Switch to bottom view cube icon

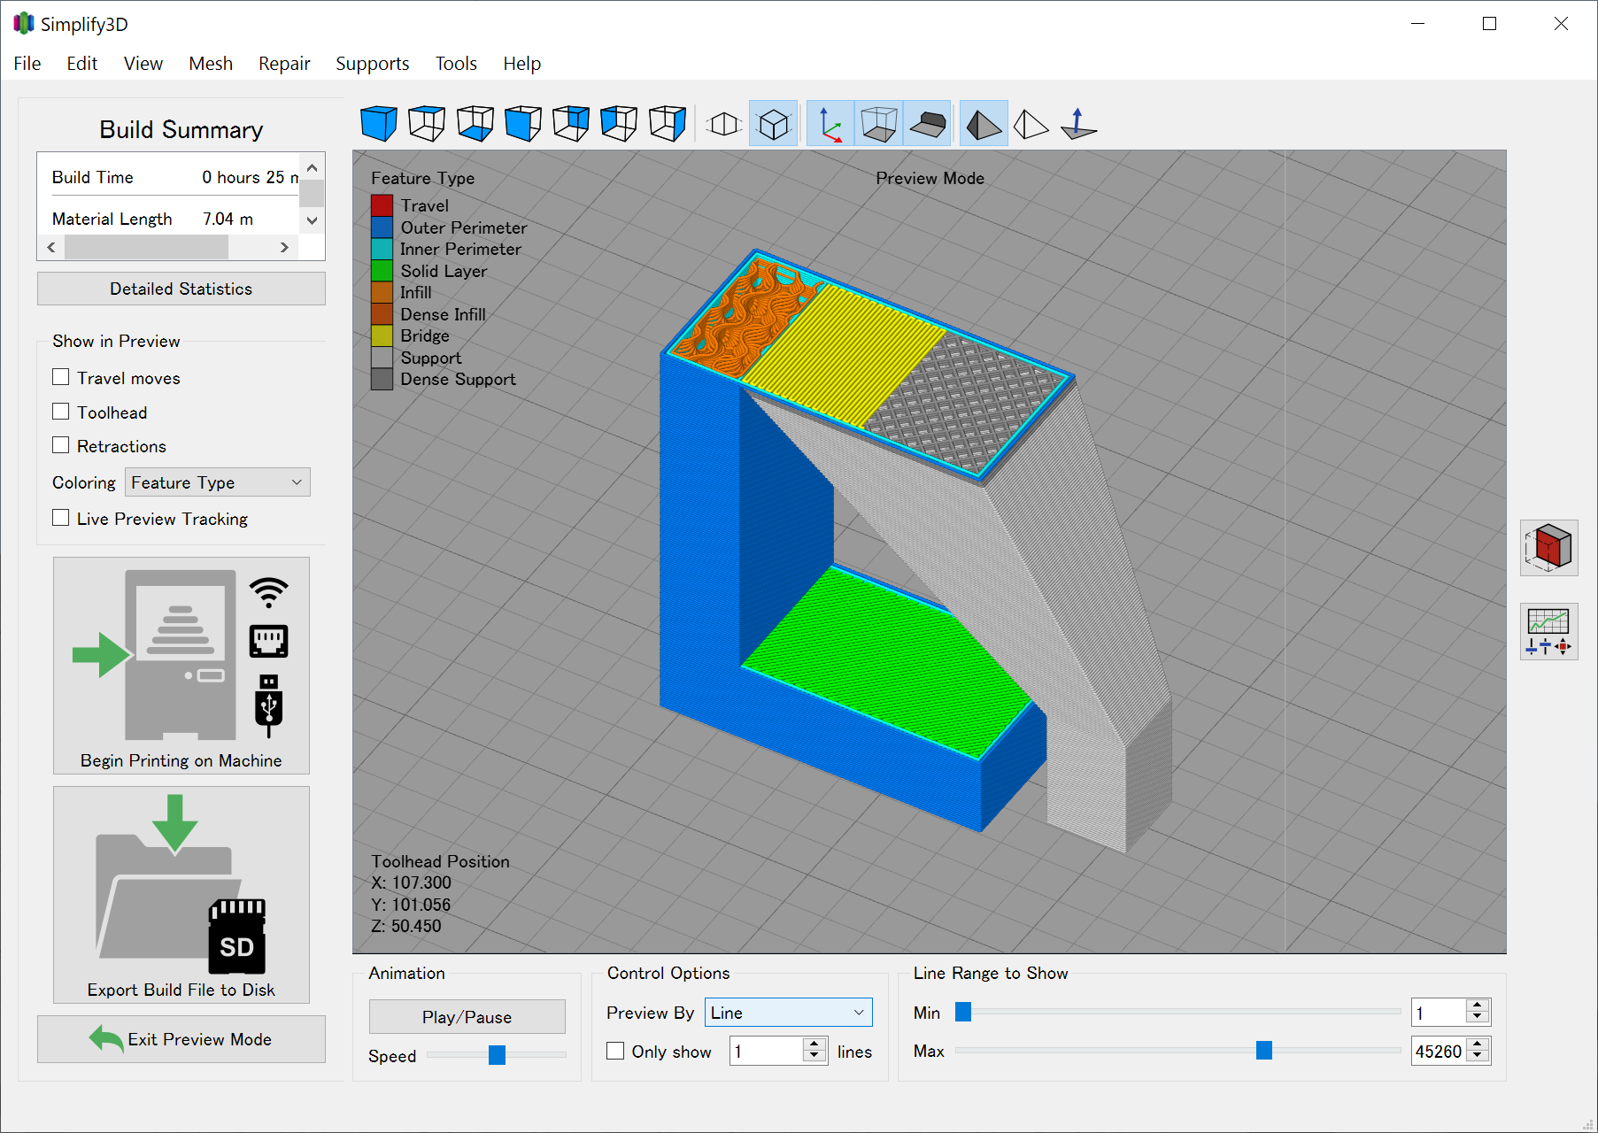click(x=475, y=124)
